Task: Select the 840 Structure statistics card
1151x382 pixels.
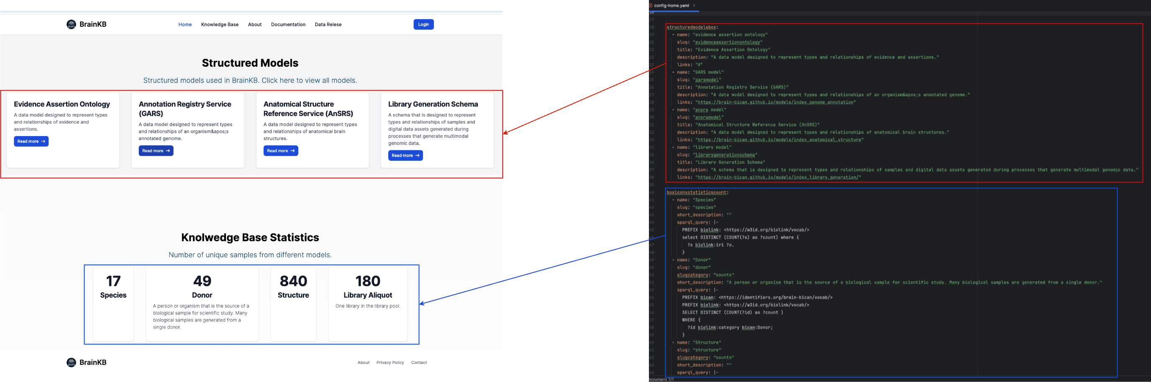Action: coord(294,304)
